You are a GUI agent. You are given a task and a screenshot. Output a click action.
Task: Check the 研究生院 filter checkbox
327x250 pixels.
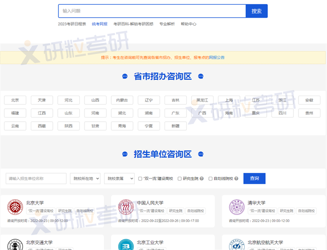coord(179,179)
